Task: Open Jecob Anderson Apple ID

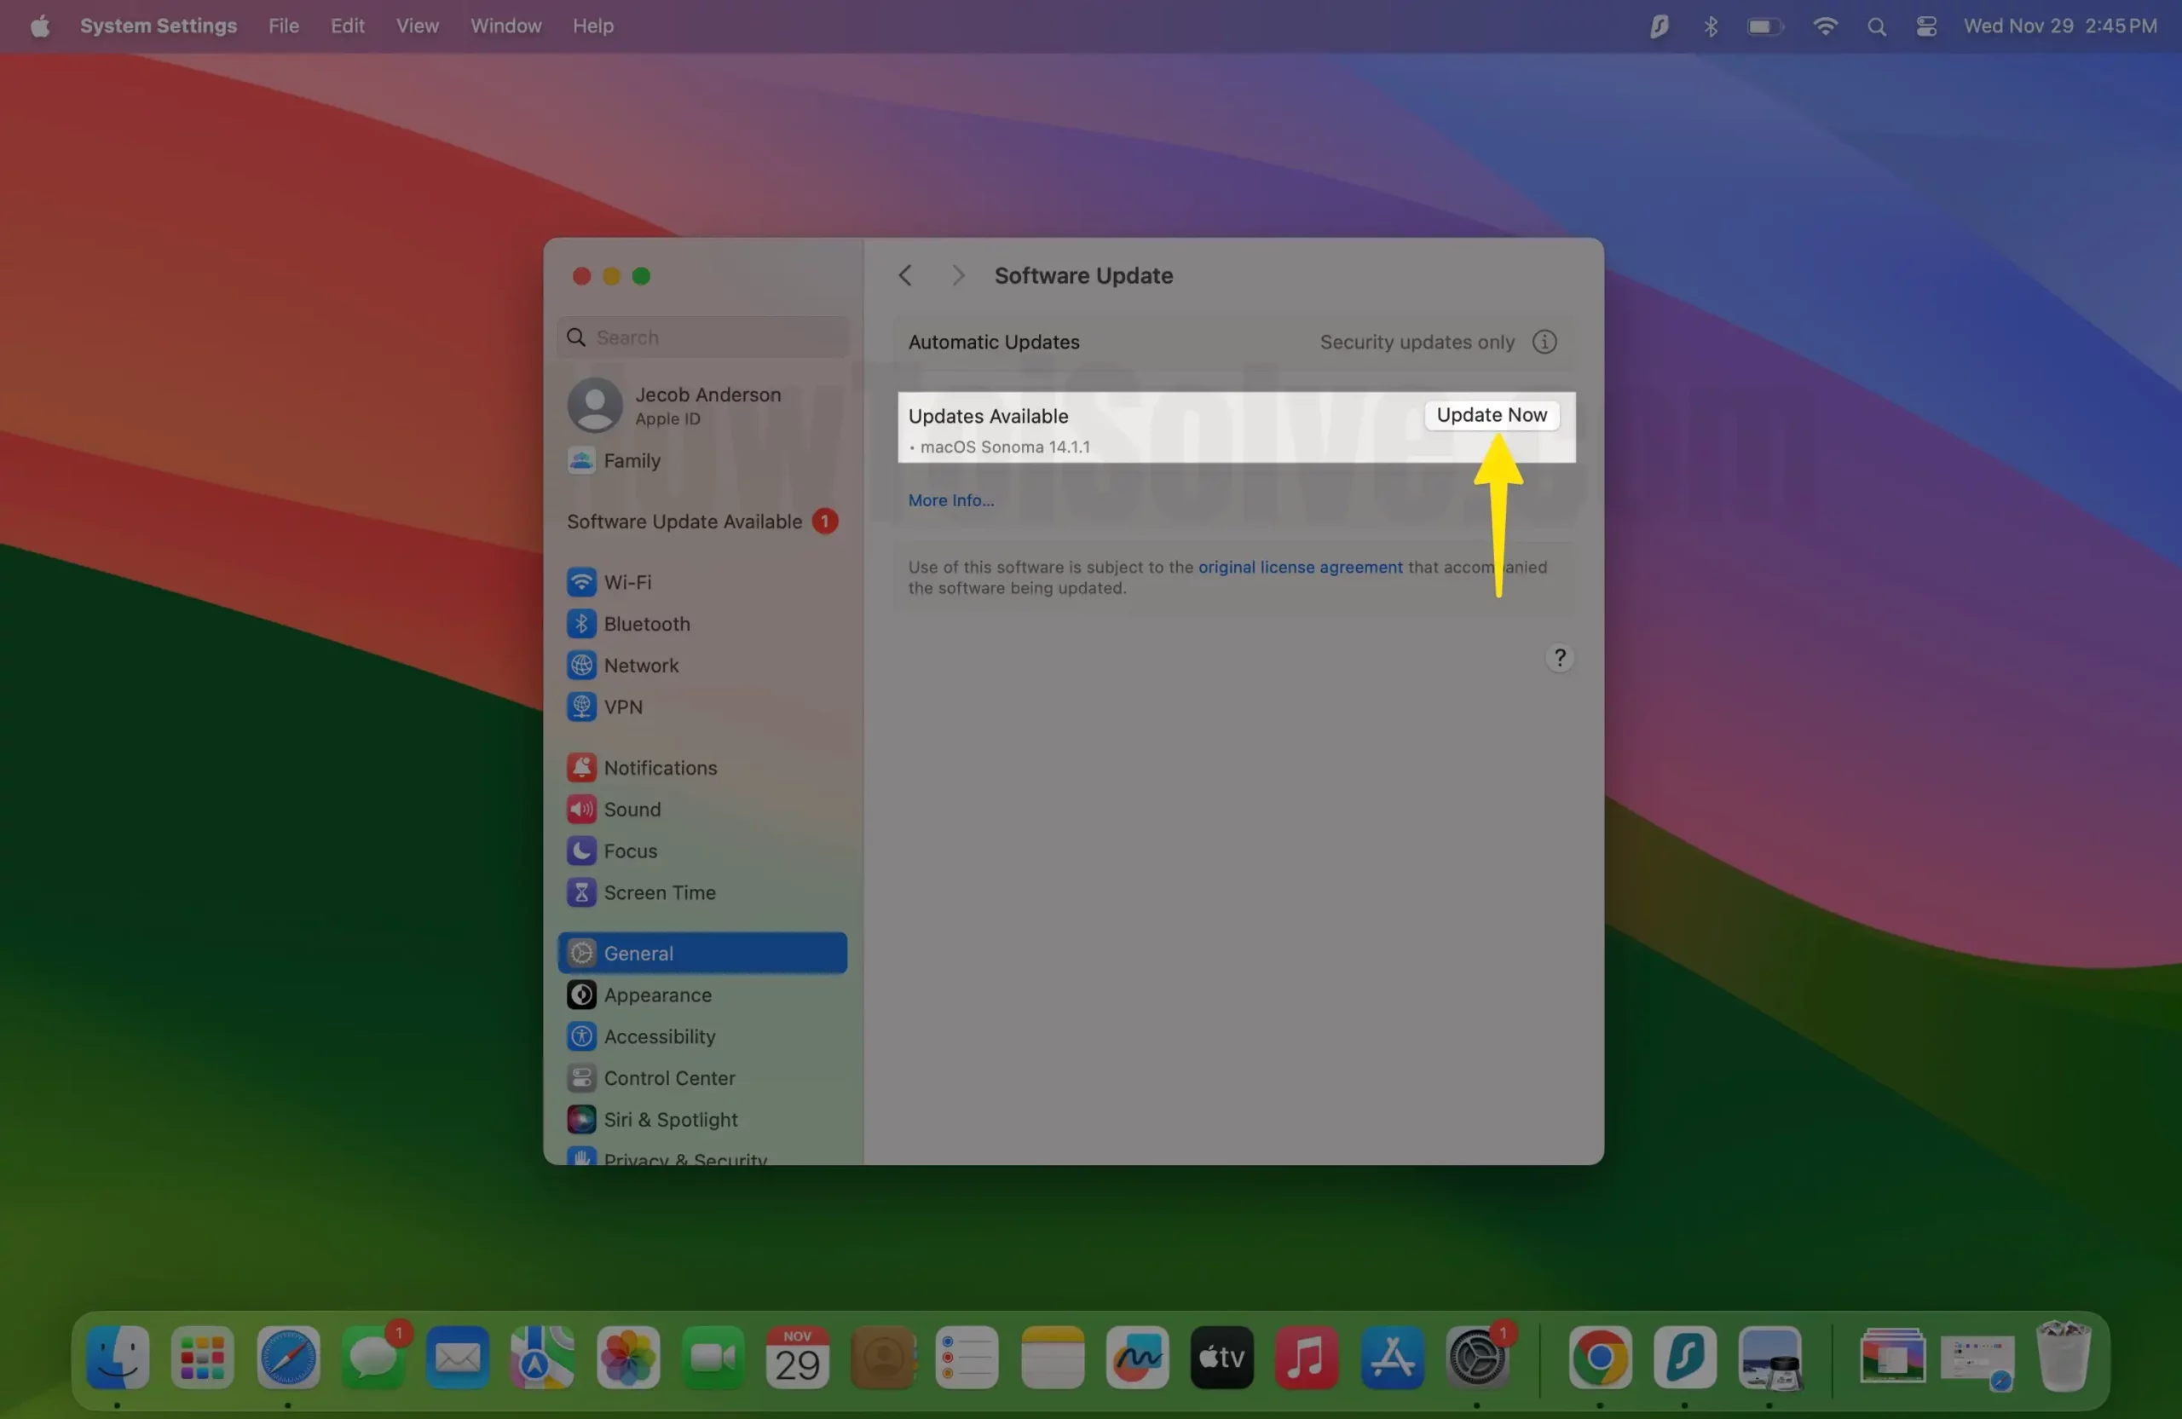Action: (x=706, y=405)
